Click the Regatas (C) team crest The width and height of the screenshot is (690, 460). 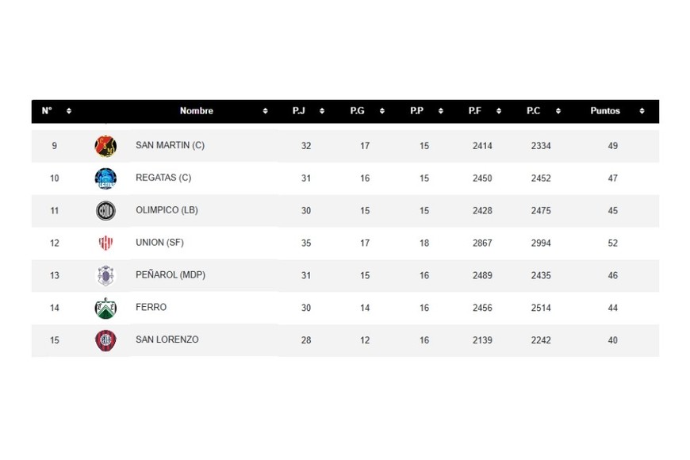pos(105,178)
